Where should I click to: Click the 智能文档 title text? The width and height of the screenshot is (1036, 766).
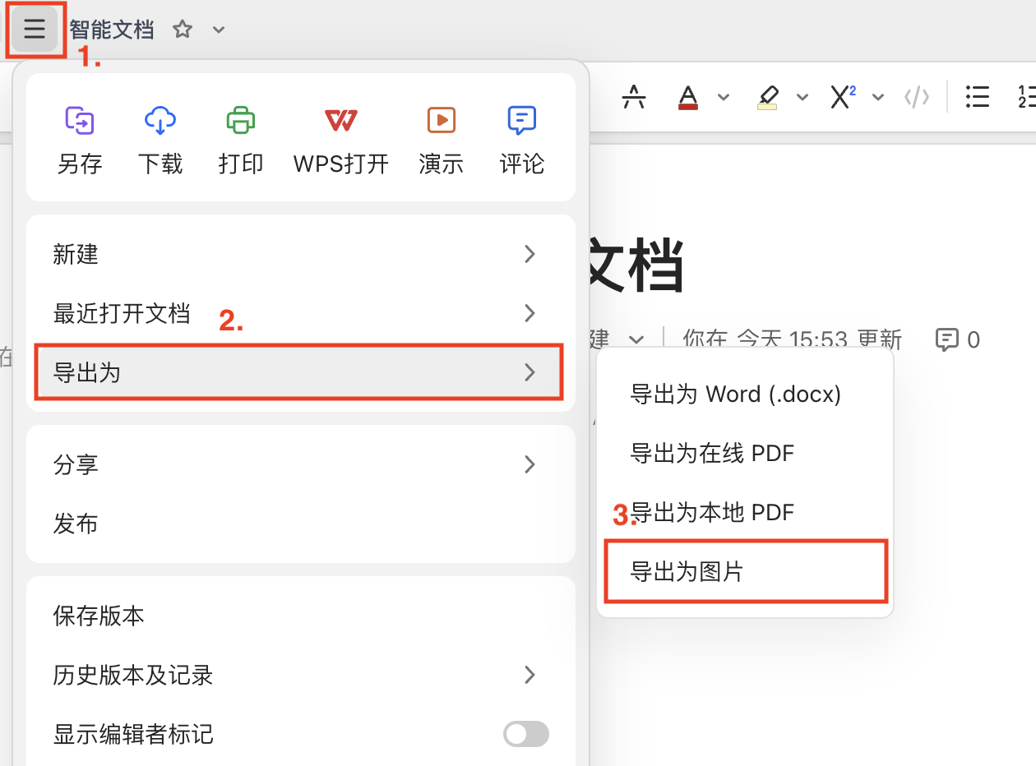(x=112, y=30)
